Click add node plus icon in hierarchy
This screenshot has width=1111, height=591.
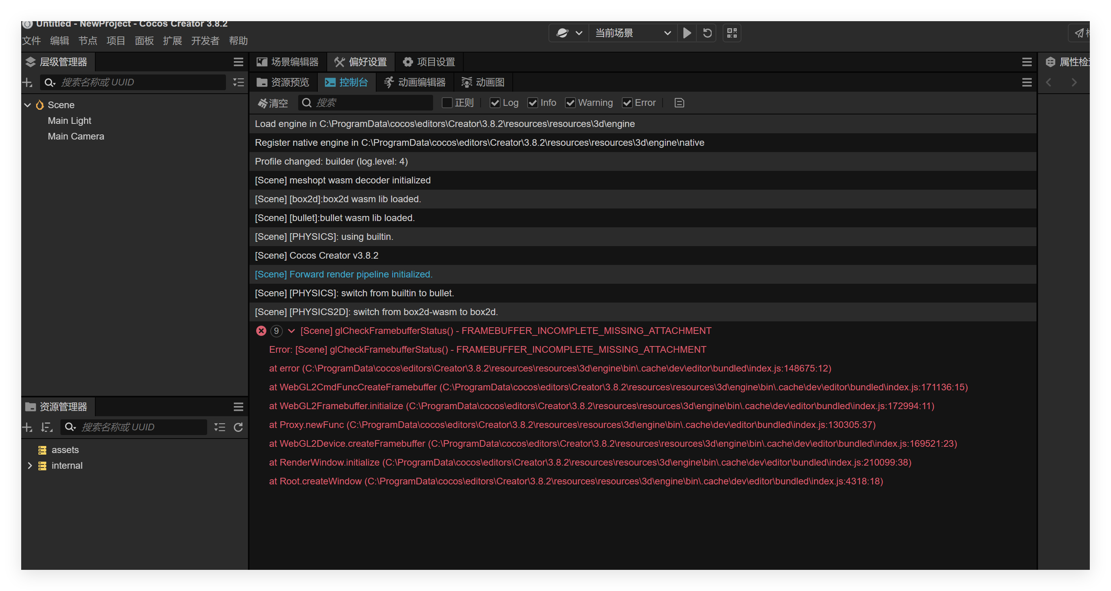pos(27,82)
